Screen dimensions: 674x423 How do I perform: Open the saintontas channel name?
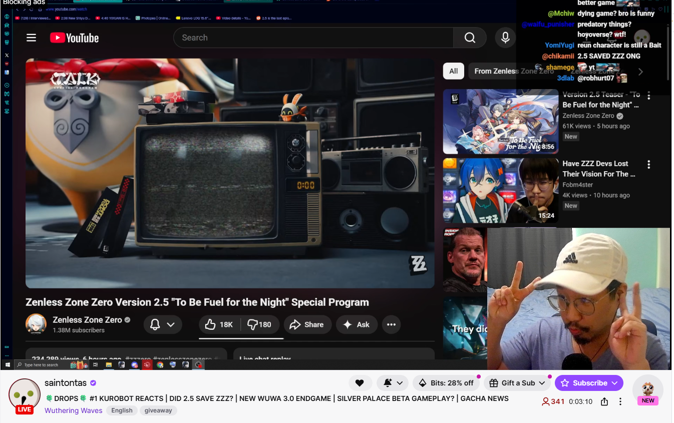tap(66, 383)
